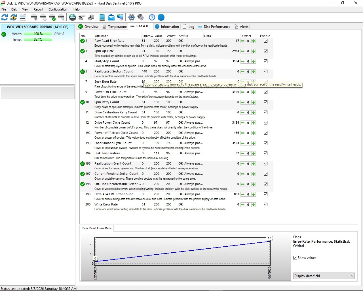Image resolution: width=363 pixels, height=291 pixels.
Task: Click the blue Refresh arrows toolbar icon
Action: click(5, 17)
